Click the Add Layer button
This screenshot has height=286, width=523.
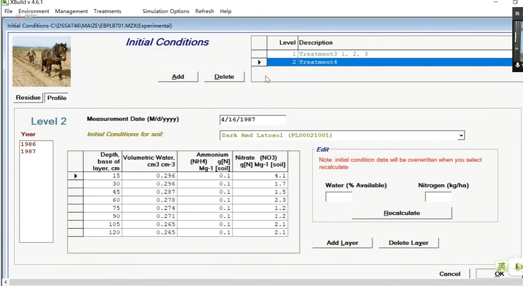[342, 243]
